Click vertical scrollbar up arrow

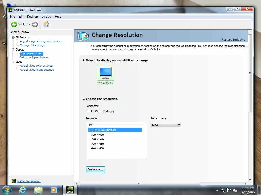tap(250, 32)
